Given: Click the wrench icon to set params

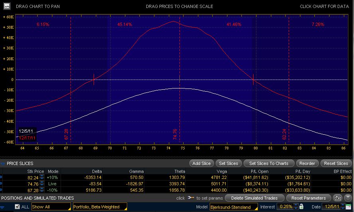Looking at the screenshot, I should click(x=191, y=198).
